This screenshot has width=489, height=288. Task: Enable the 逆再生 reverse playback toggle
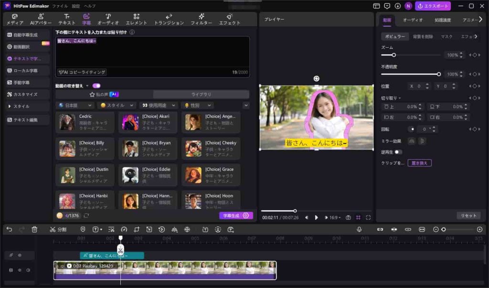point(397,152)
